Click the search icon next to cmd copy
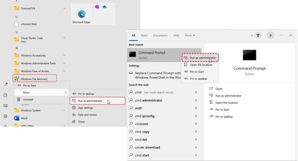The image size is (298, 161). (131, 131)
